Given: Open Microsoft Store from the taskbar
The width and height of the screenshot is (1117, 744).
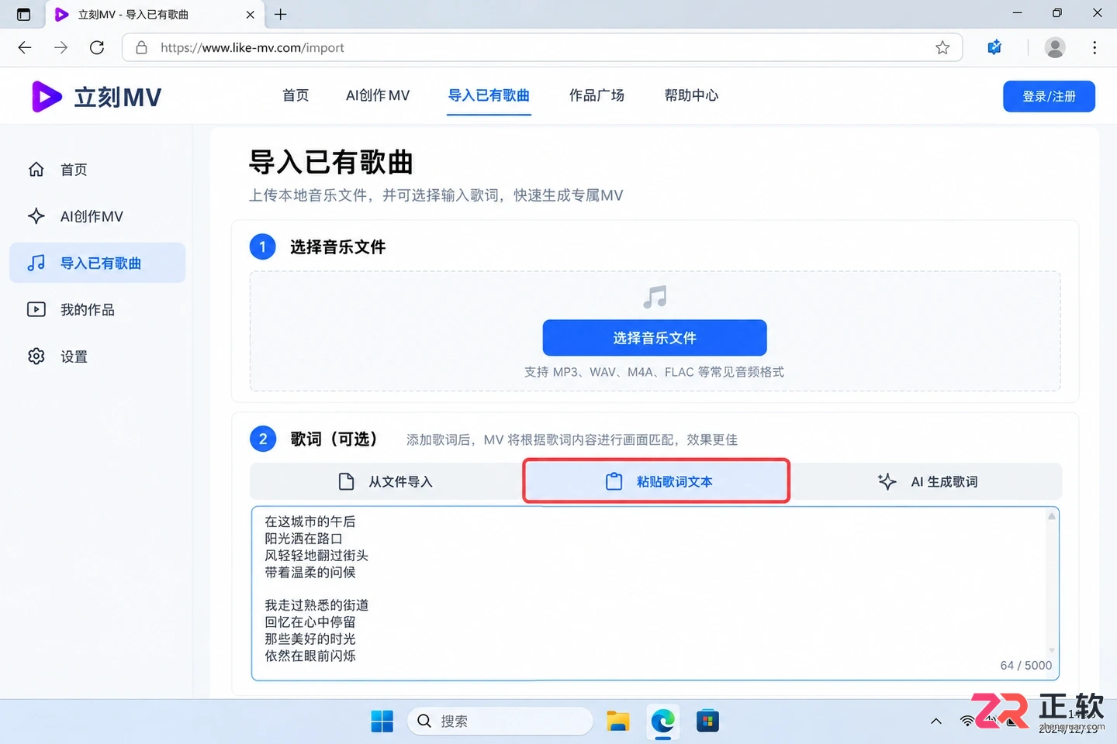Looking at the screenshot, I should [707, 722].
